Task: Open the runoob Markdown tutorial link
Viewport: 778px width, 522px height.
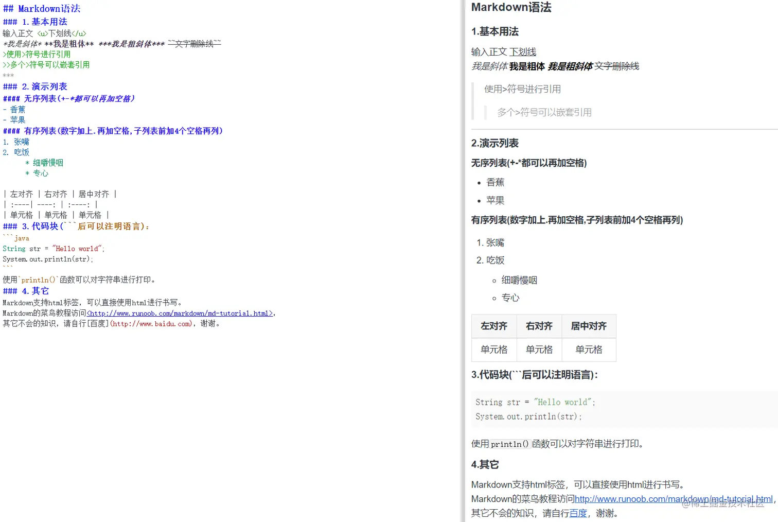Action: [x=669, y=498]
